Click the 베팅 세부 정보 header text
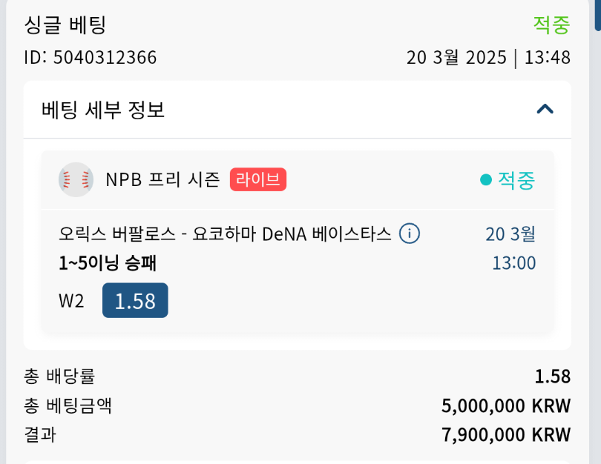 (103, 110)
